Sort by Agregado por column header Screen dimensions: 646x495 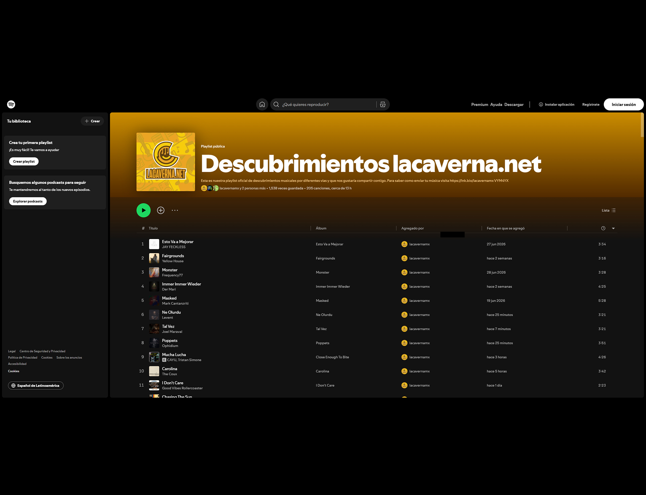pos(412,228)
